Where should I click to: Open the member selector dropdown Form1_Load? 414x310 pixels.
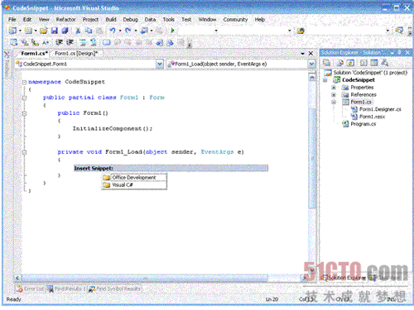coord(311,64)
